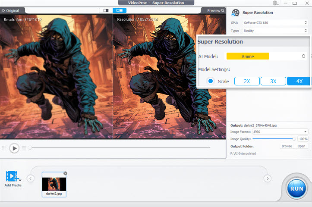
Task: Select the Scale radio button
Action: tap(211, 81)
